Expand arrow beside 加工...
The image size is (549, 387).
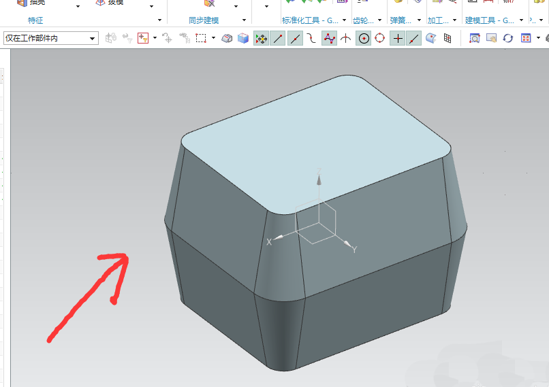[454, 20]
